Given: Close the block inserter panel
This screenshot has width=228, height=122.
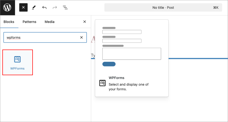Looking at the screenshot, I should pyautogui.click(x=84, y=22).
